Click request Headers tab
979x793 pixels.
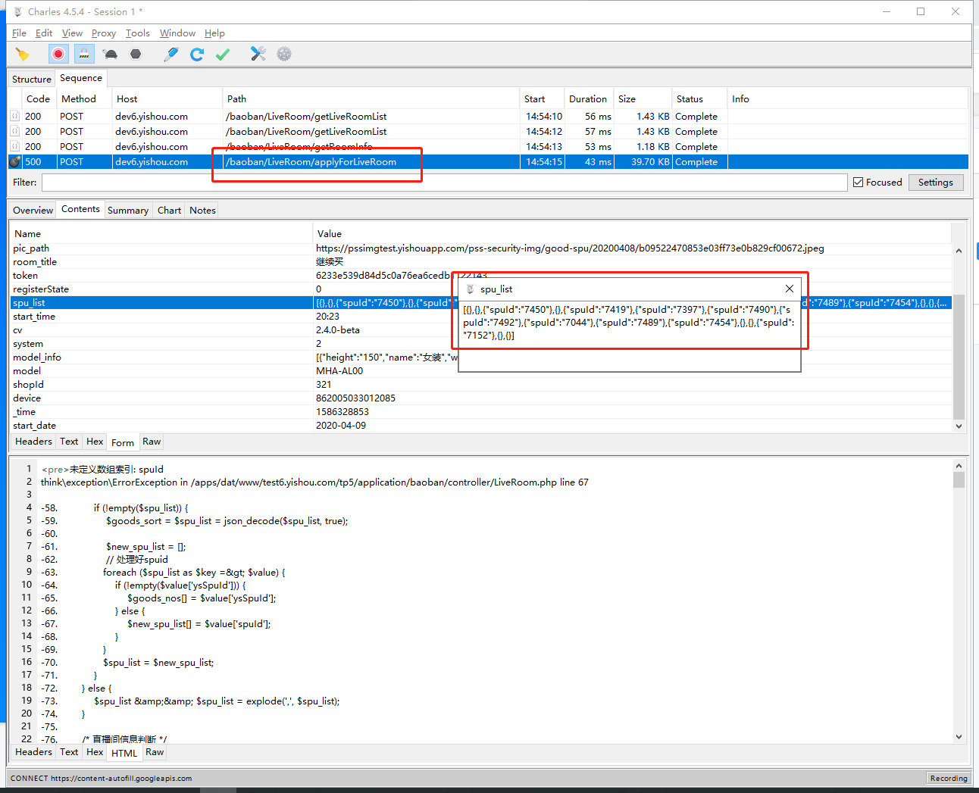[33, 442]
